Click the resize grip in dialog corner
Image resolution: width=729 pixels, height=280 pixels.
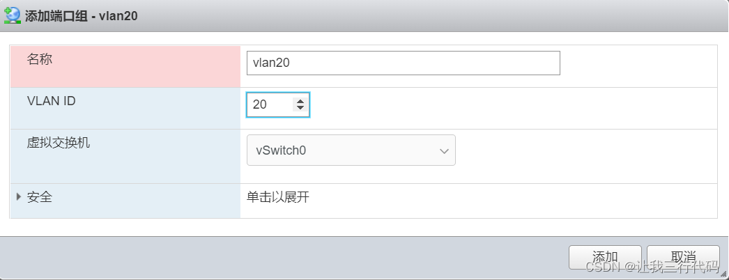[x=724, y=274]
